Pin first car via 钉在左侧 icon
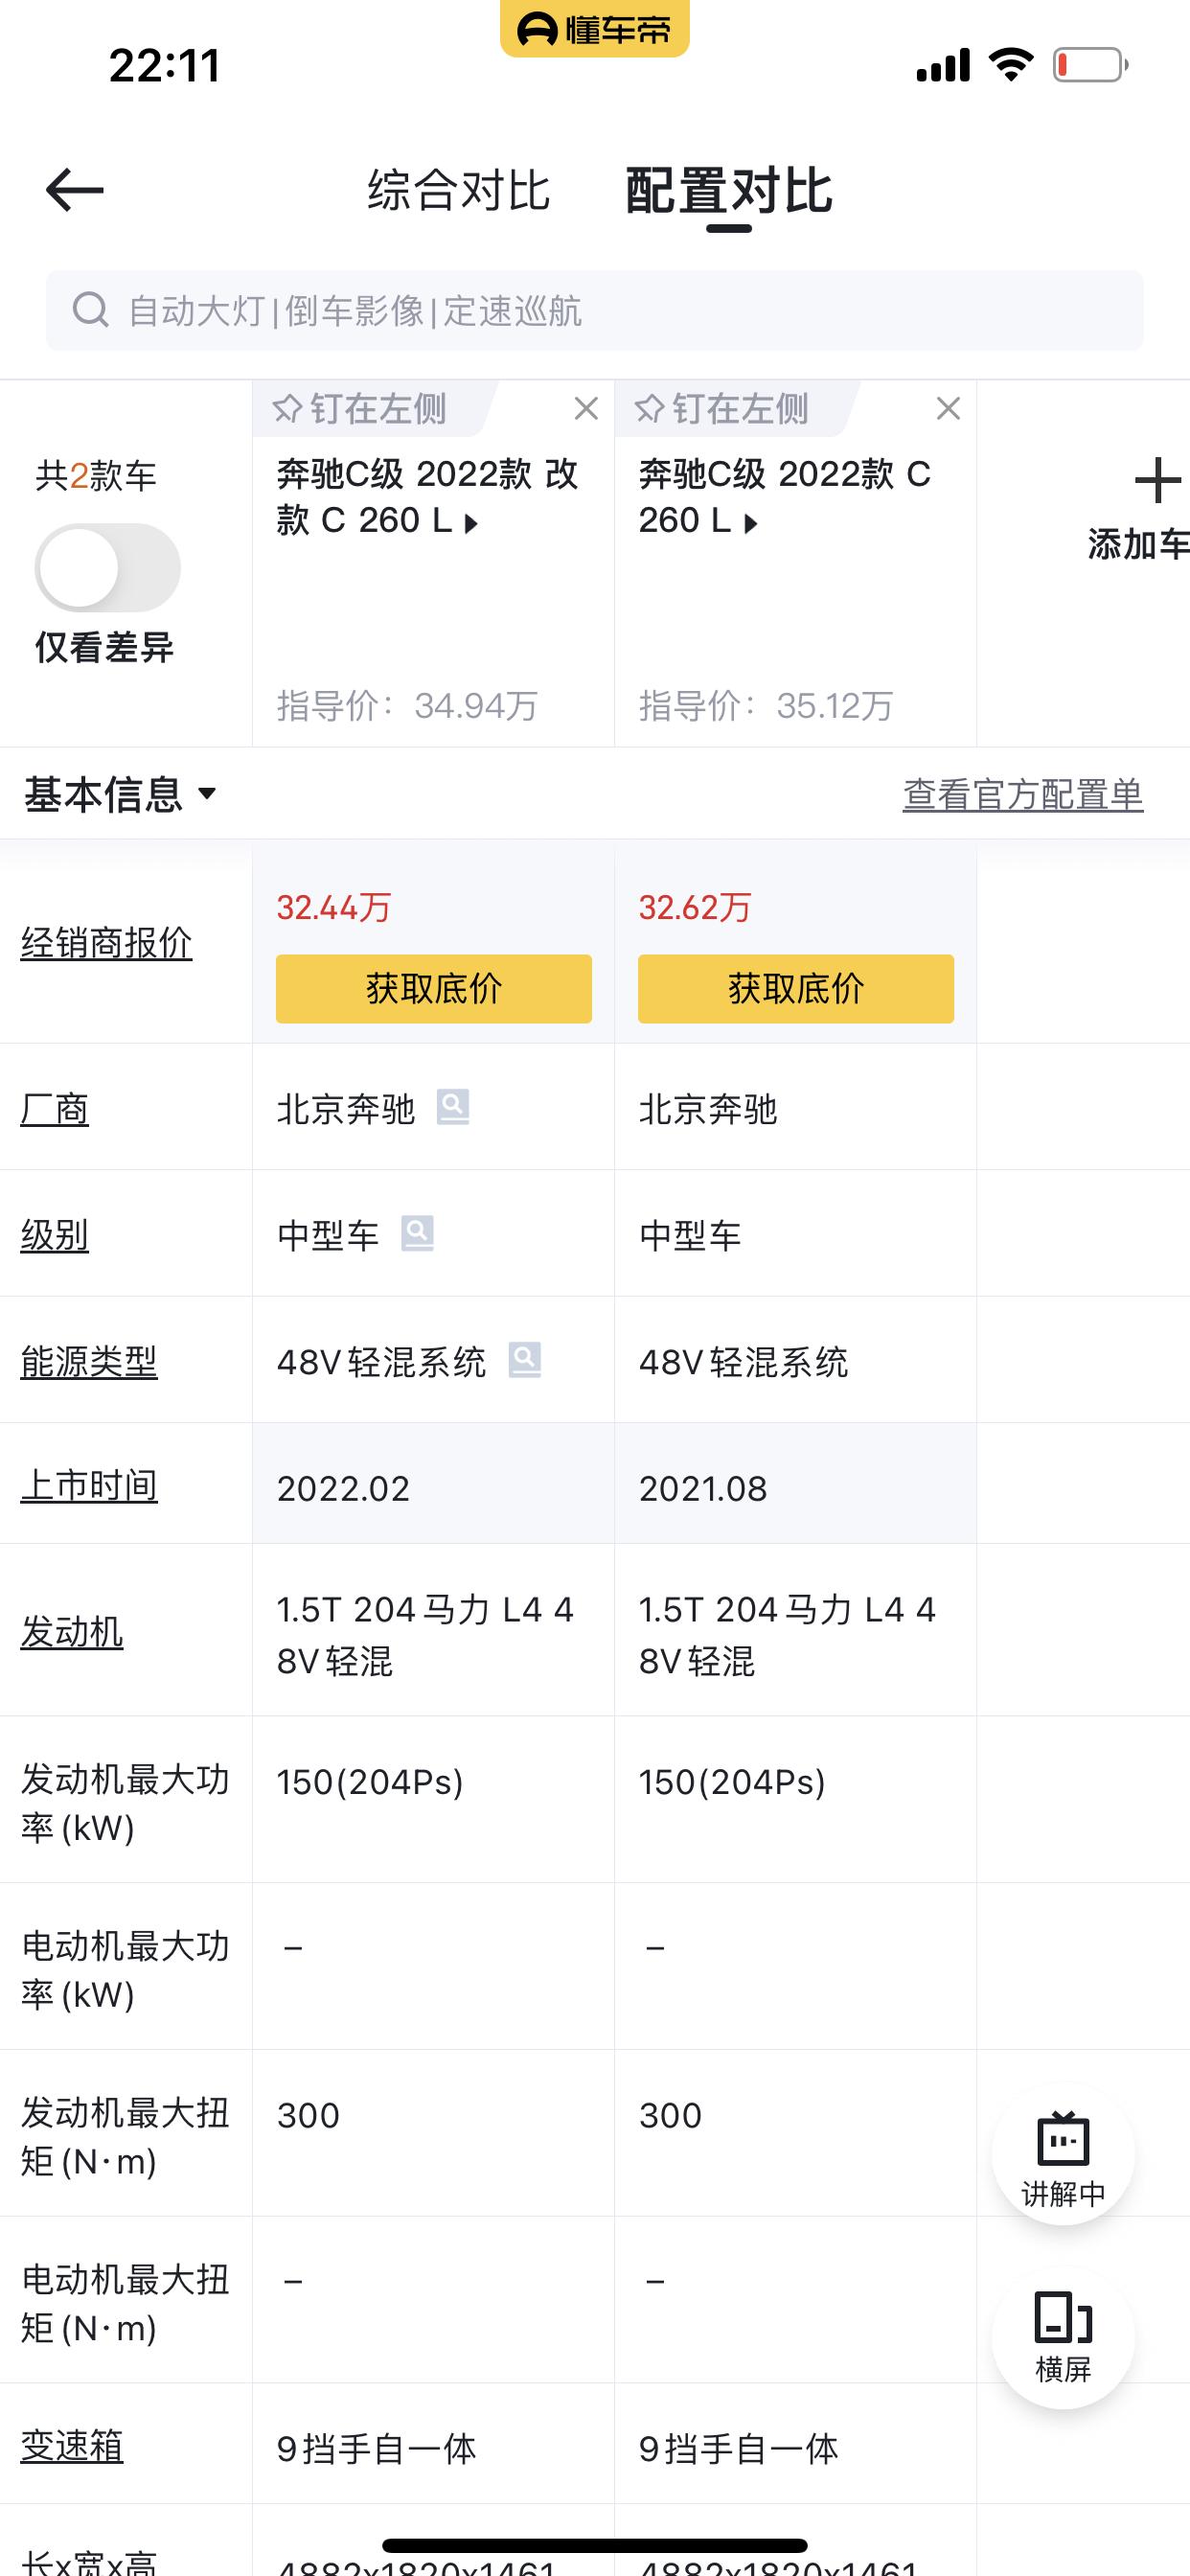 point(288,409)
